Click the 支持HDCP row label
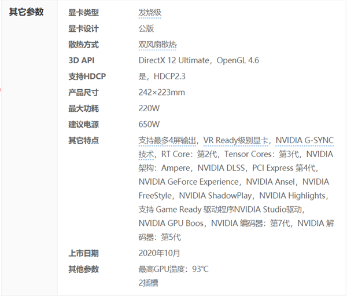The image size is (347, 296). pos(87,76)
